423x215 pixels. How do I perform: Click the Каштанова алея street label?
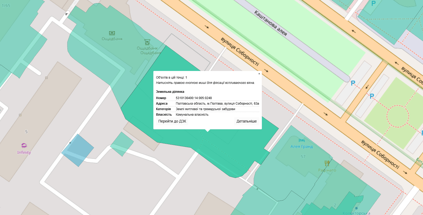click(270, 23)
